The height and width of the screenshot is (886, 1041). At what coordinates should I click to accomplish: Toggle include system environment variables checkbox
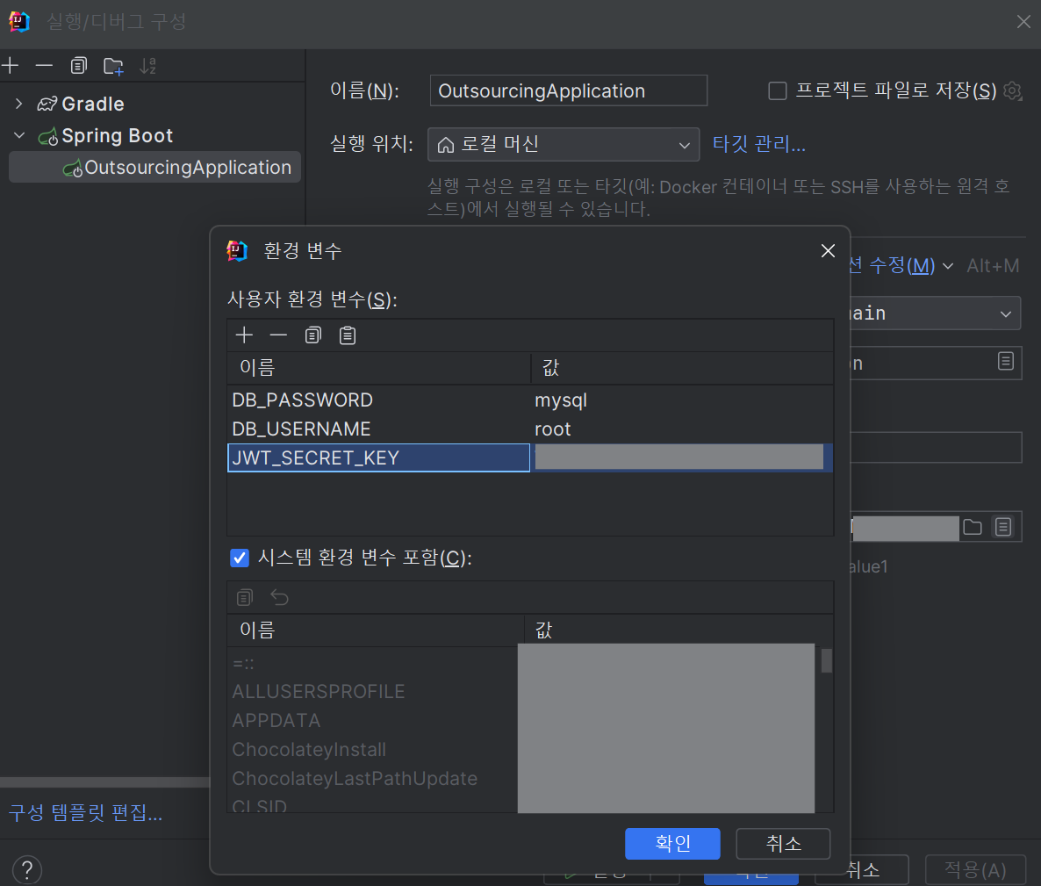click(x=239, y=558)
